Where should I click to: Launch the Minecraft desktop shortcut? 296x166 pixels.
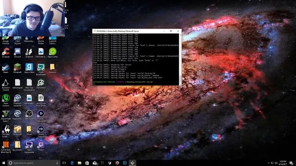18,68
